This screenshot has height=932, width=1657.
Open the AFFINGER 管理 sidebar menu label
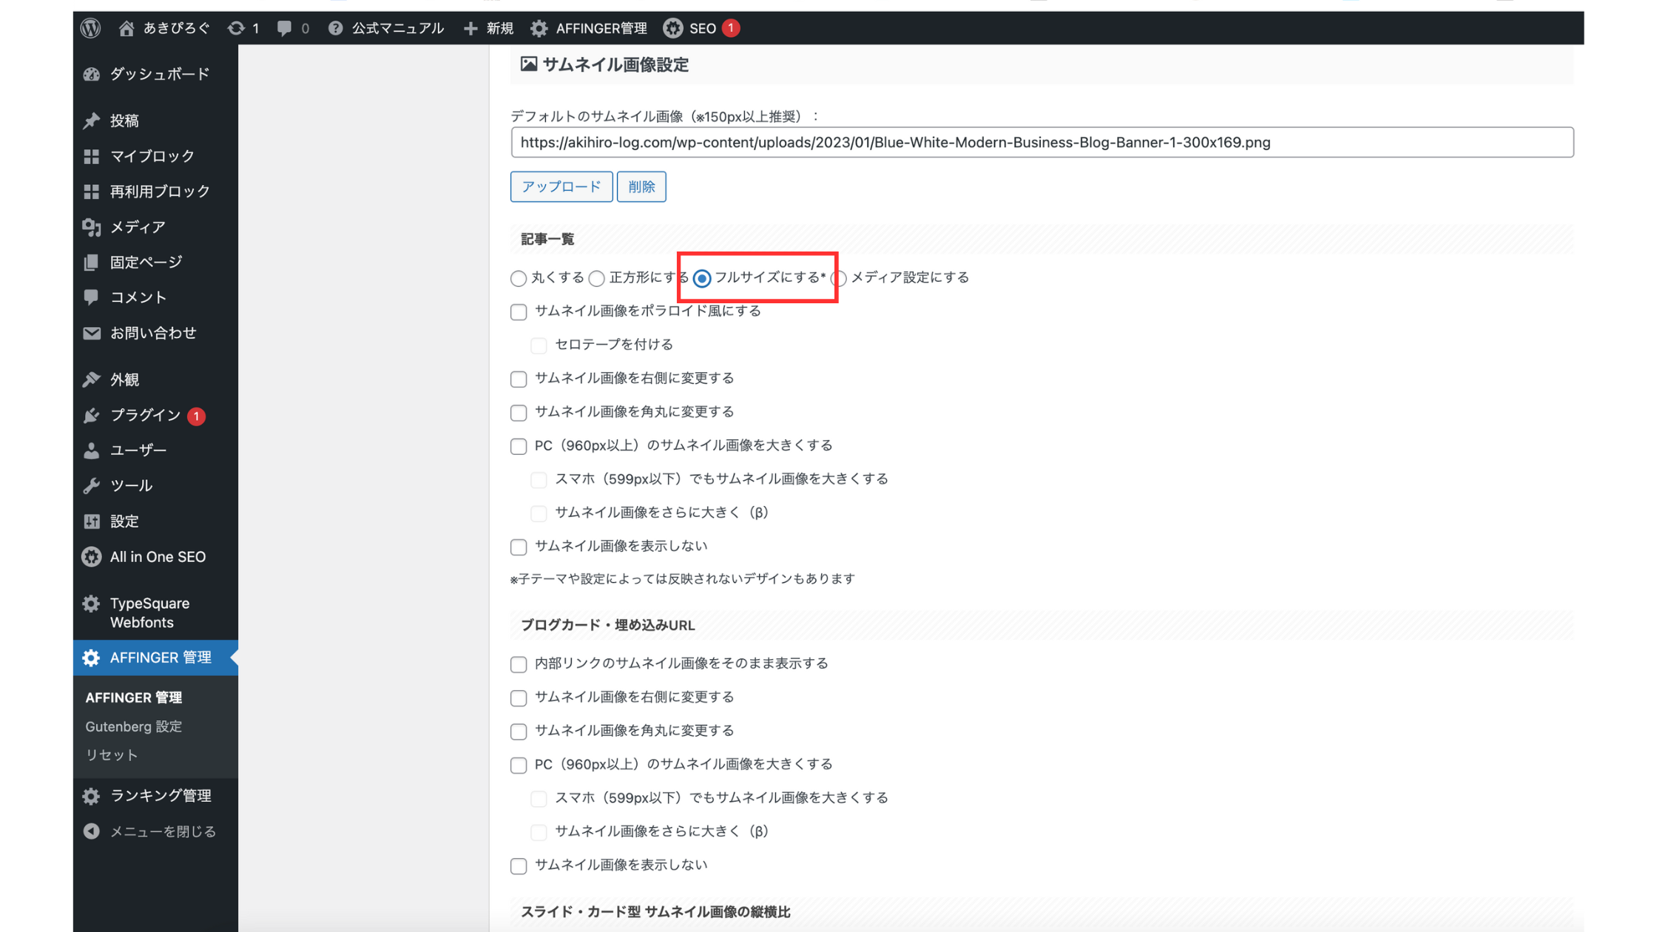click(x=161, y=658)
